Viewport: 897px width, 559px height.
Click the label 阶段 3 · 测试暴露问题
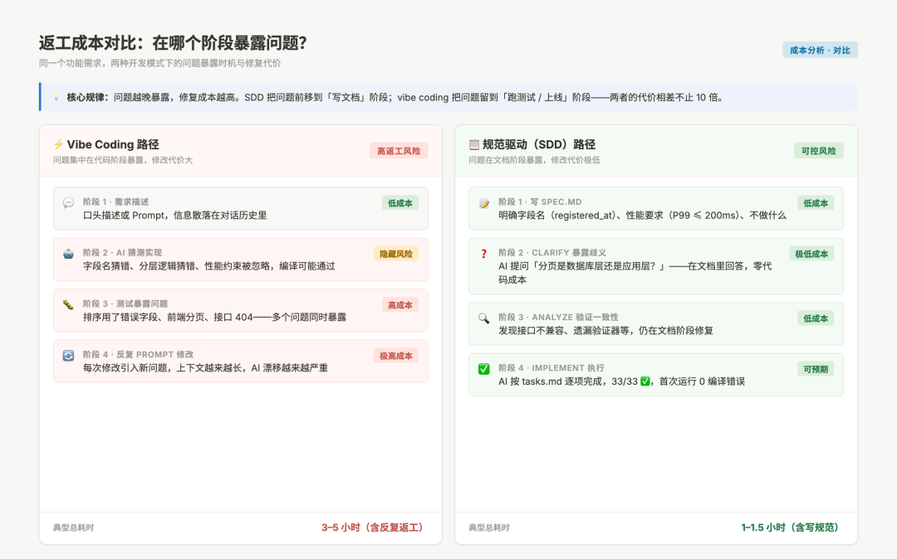coord(125,304)
